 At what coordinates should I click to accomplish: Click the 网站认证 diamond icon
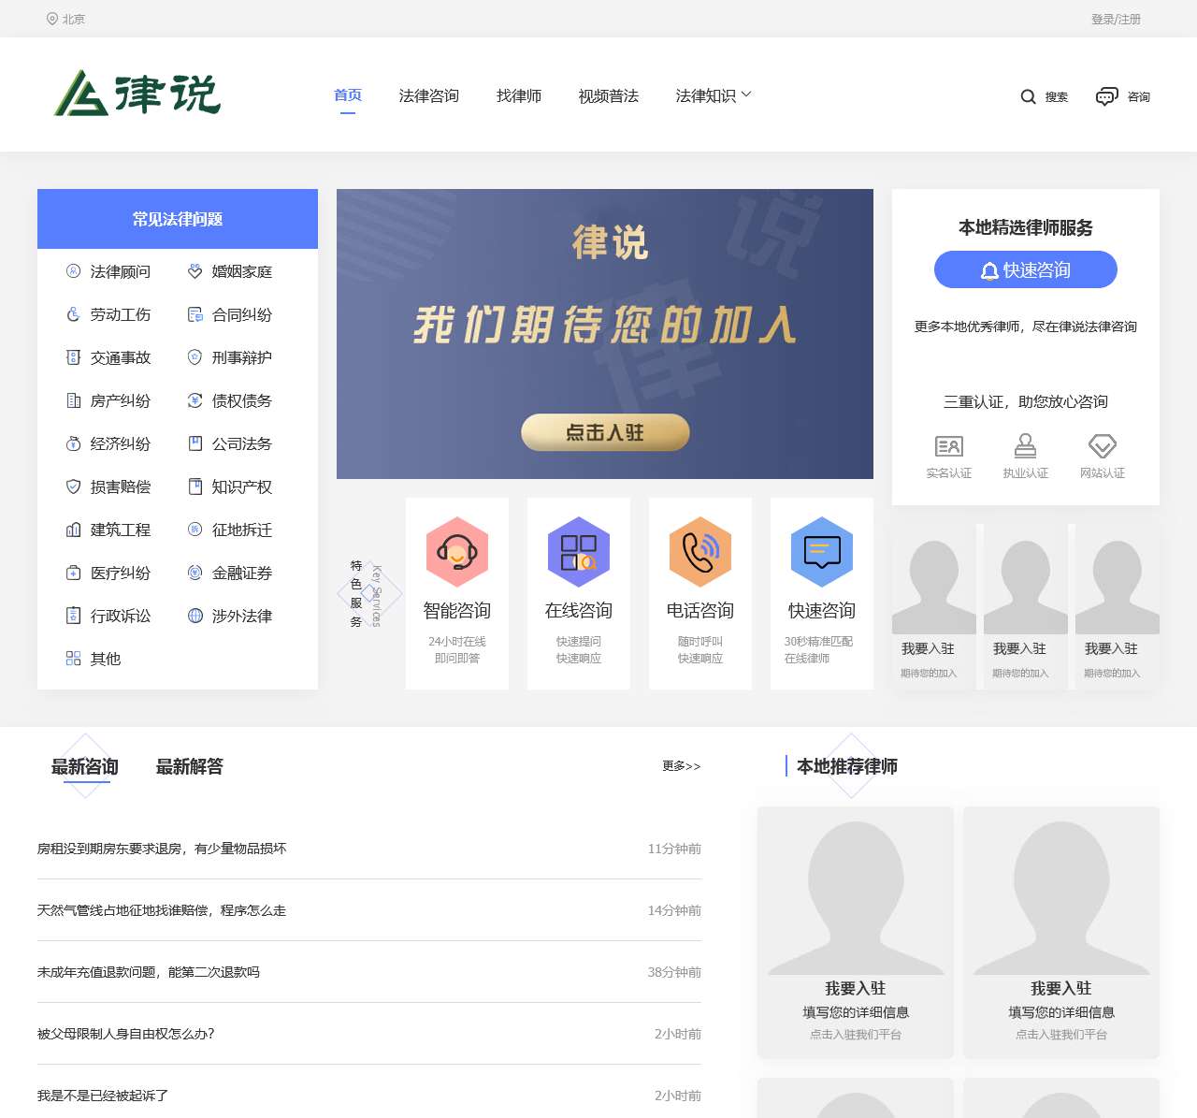tap(1103, 445)
